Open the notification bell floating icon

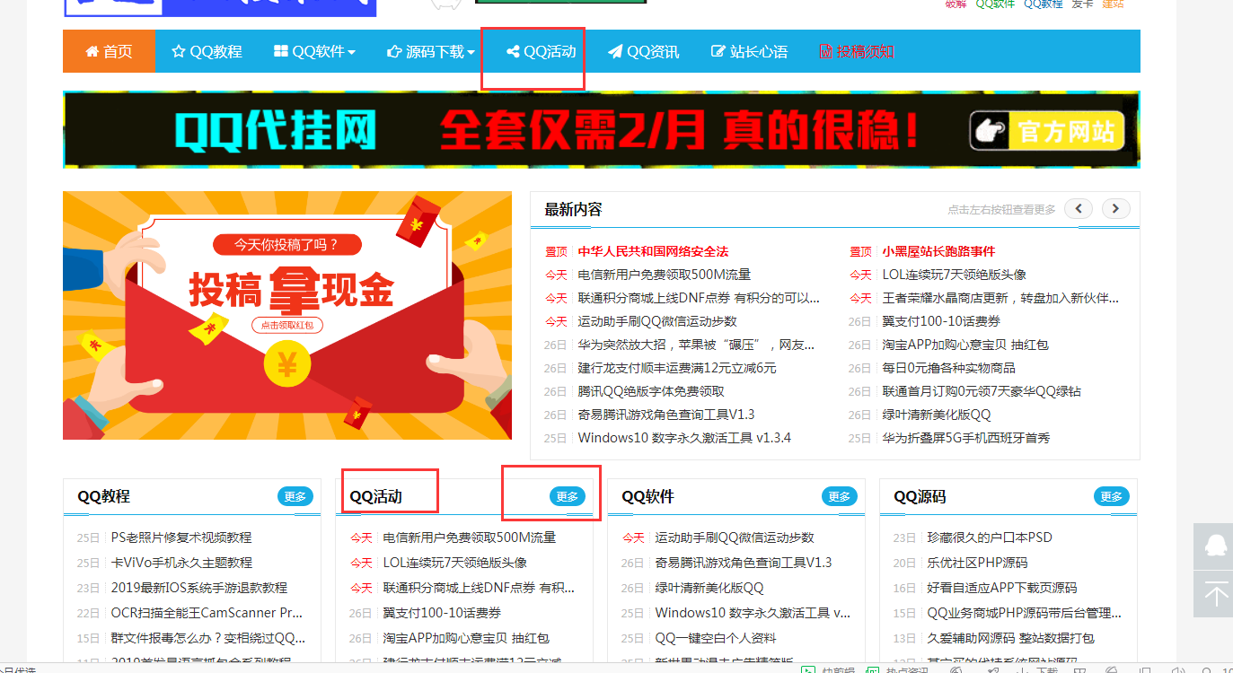(1218, 547)
